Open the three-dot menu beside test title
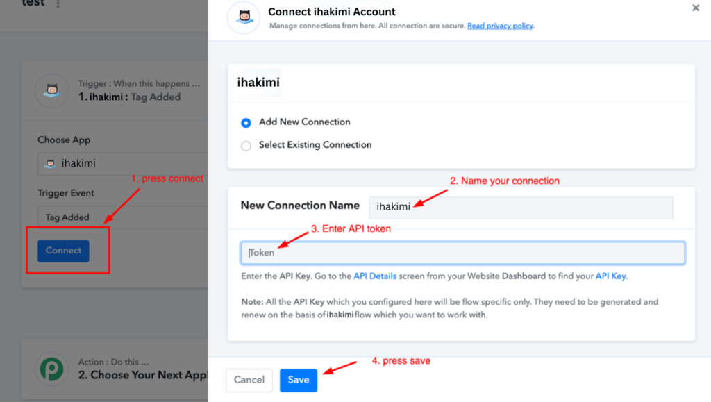Image resolution: width=711 pixels, height=402 pixels. [58, 3]
